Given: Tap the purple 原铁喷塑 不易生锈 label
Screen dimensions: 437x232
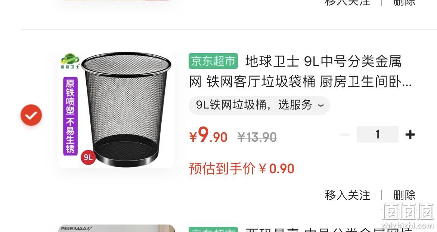Looking at the screenshot, I should click(x=70, y=116).
